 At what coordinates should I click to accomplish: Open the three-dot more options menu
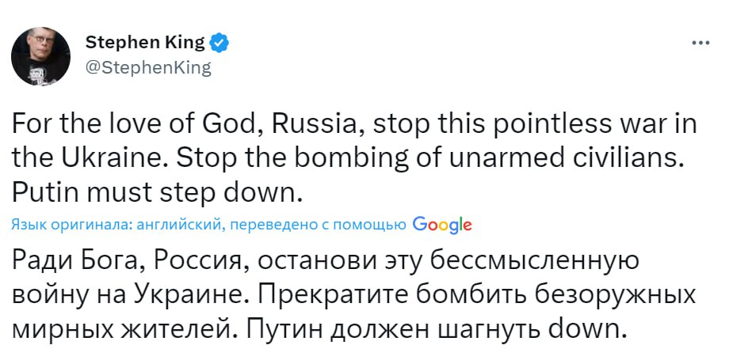700,43
